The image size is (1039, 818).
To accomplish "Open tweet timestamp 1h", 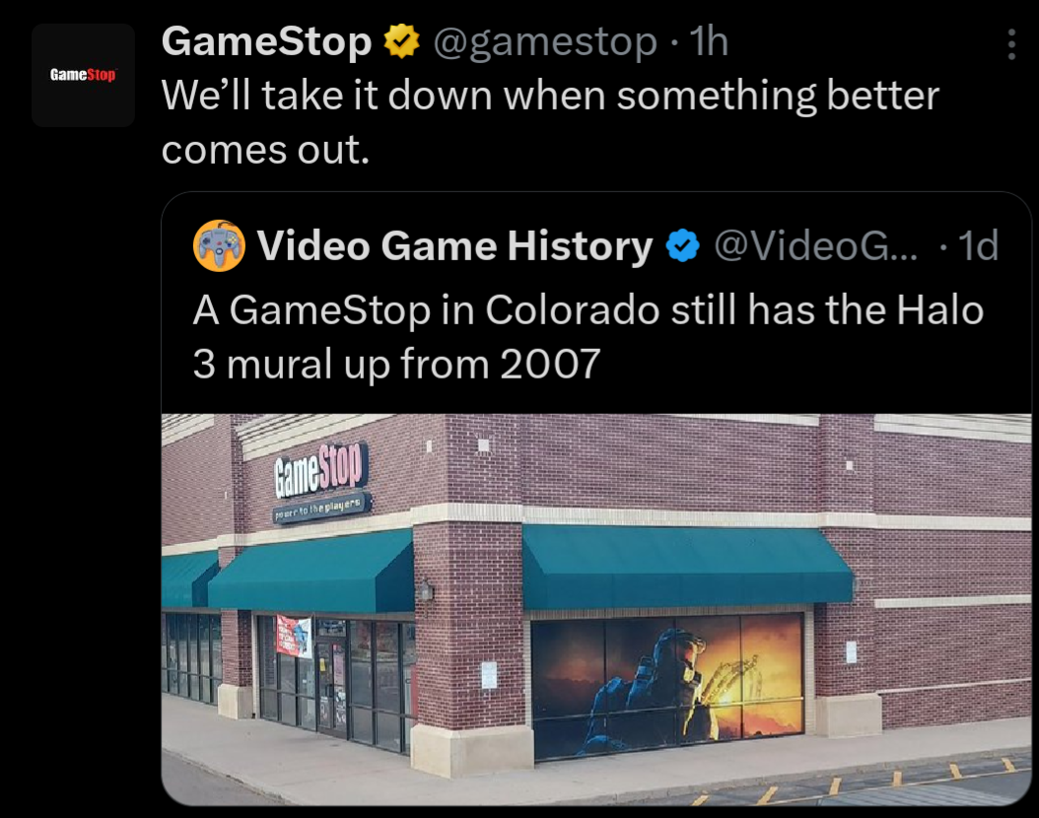I will pyautogui.click(x=709, y=41).
